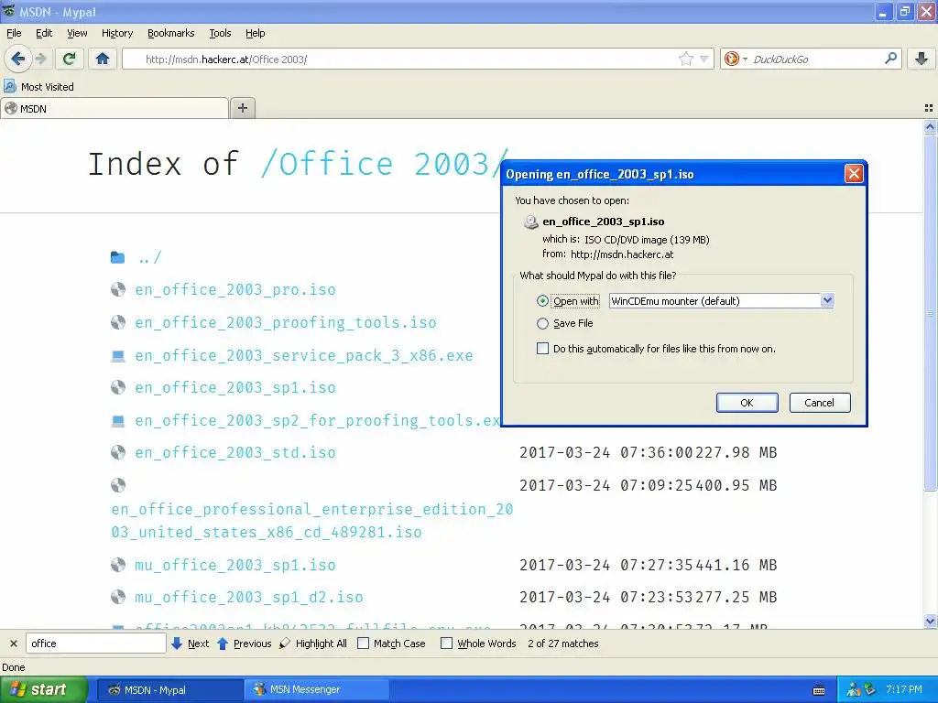Click disc icon beside en_office_2003_proofing_tools.iso
The image size is (938, 703).
click(118, 323)
